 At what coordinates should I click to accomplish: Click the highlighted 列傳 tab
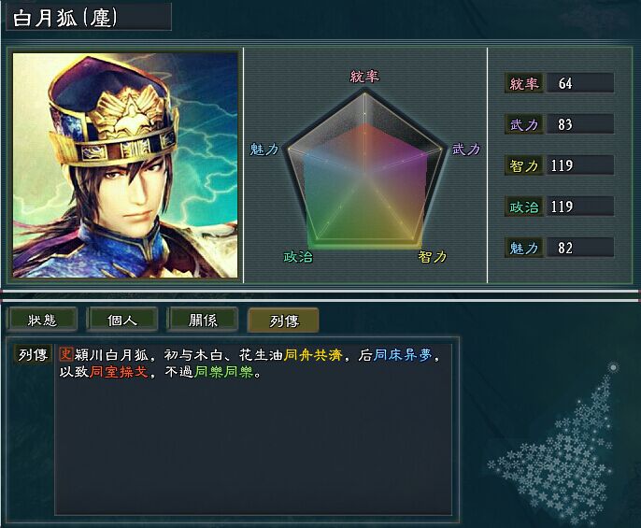click(283, 321)
